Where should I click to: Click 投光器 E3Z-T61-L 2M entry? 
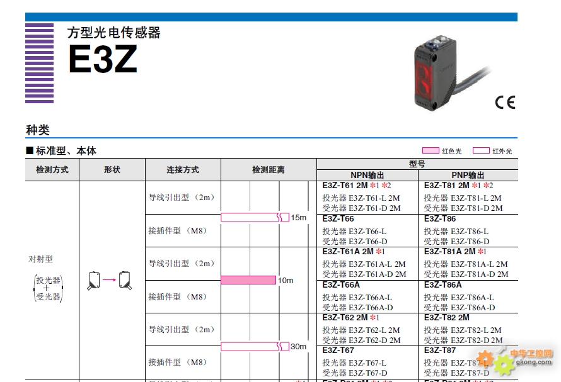point(361,198)
